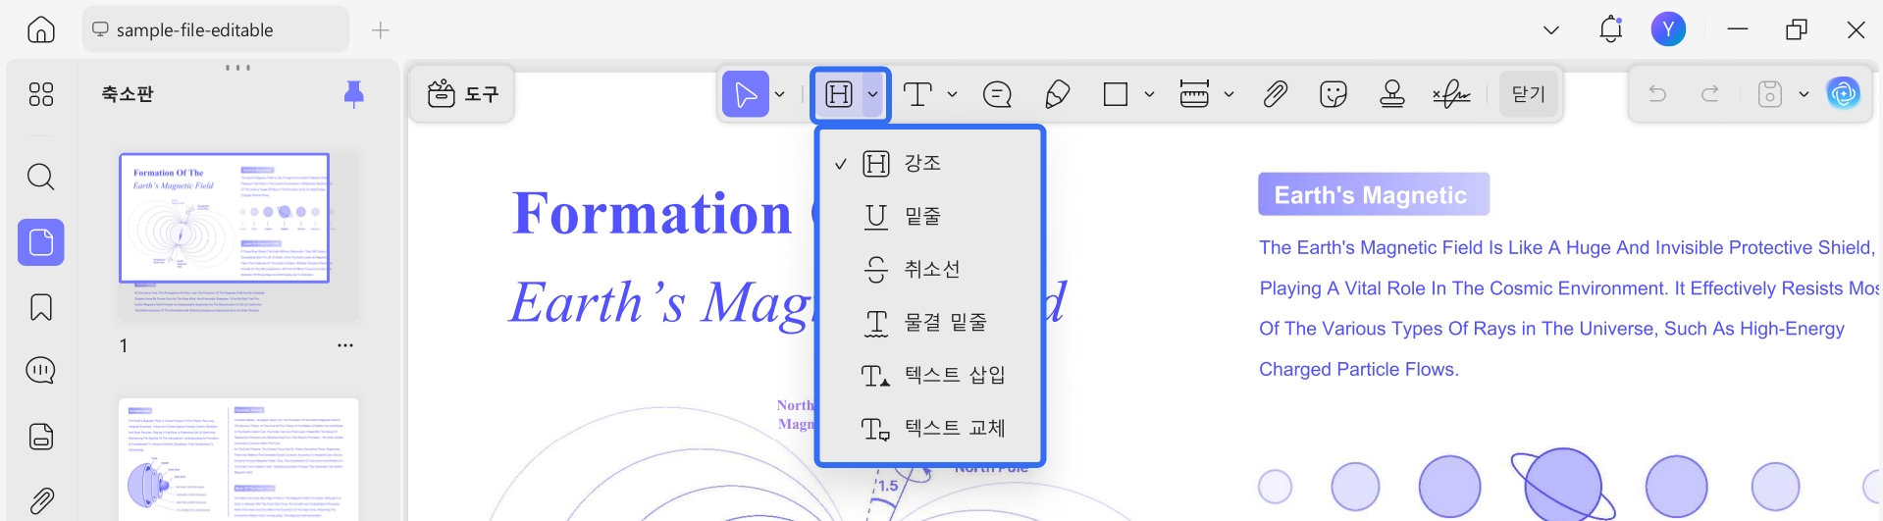Click the 'Formation' title text
This screenshot has width=1883, height=521.
point(652,214)
